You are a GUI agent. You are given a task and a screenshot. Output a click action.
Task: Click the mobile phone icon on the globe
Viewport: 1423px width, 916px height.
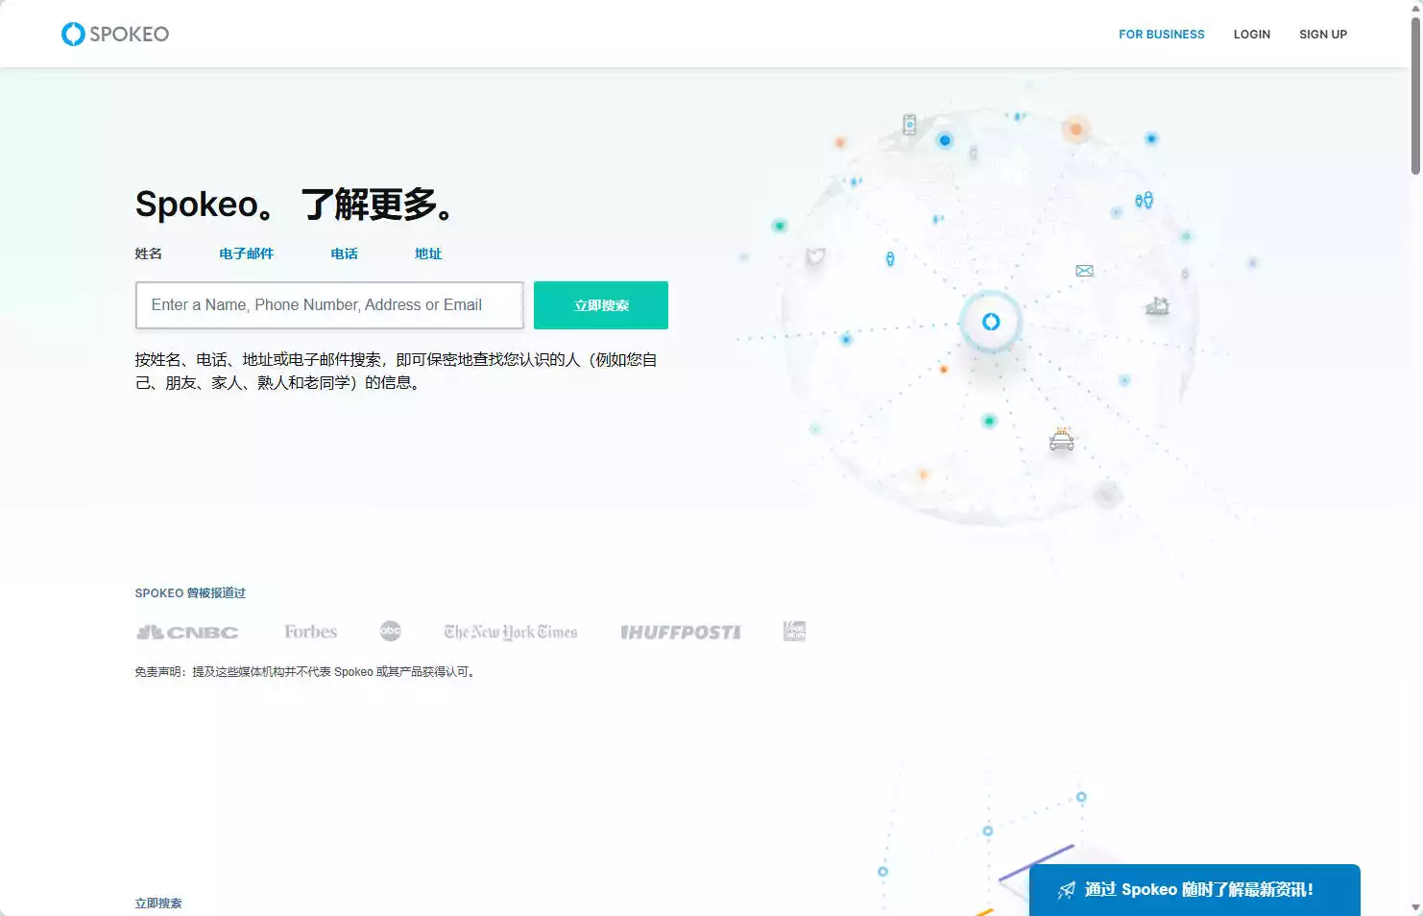(x=909, y=124)
